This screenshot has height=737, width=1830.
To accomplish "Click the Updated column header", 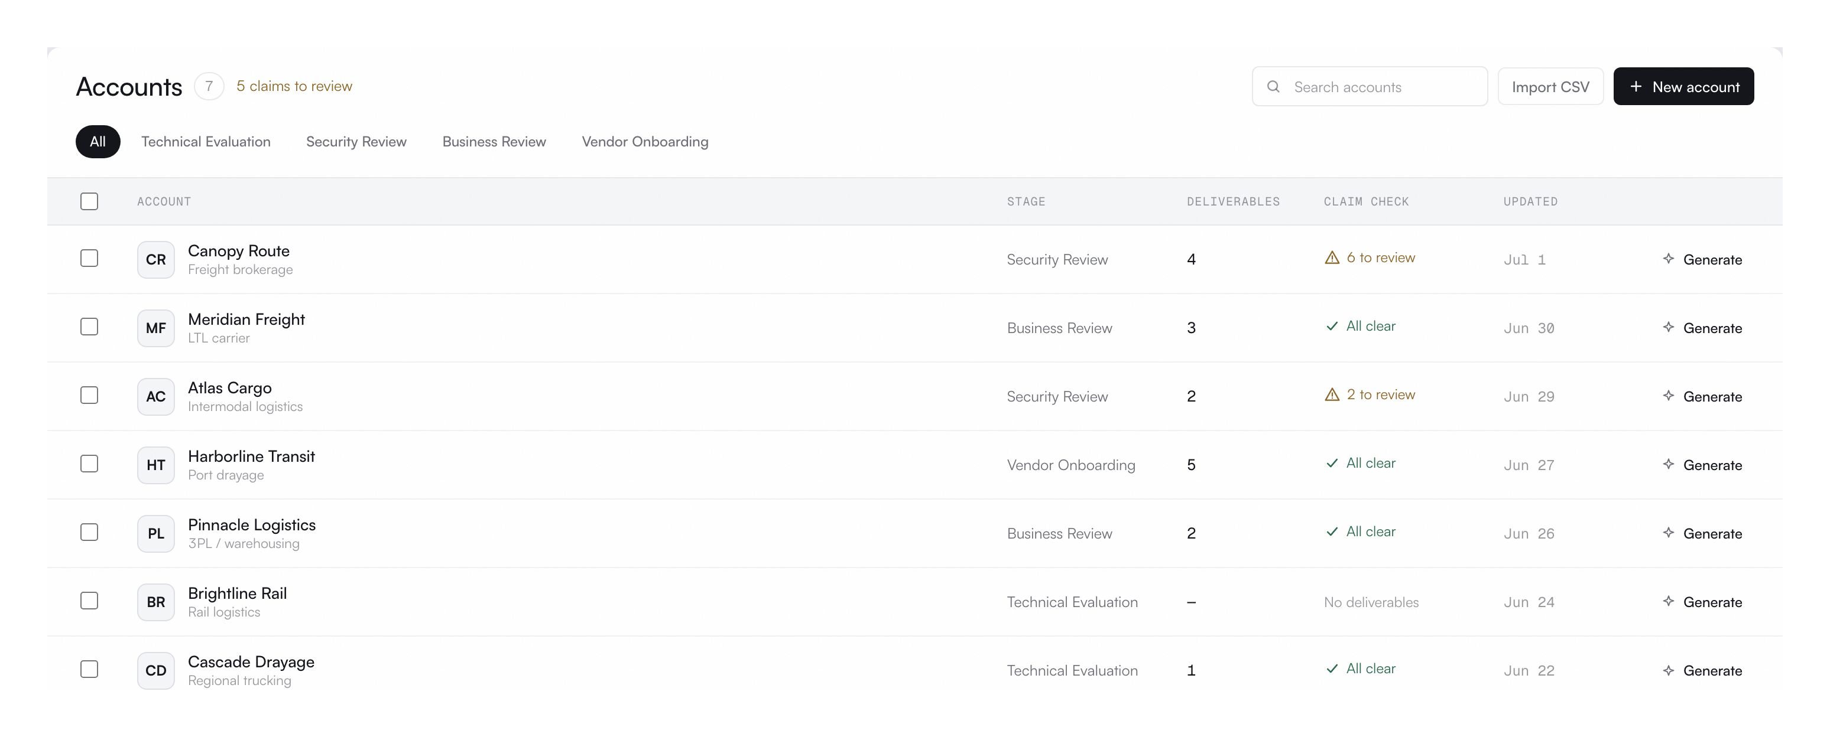I will [x=1530, y=201].
